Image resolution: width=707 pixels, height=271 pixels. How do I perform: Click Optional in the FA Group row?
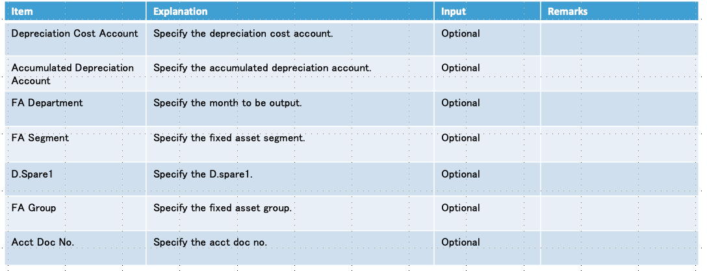click(x=460, y=208)
